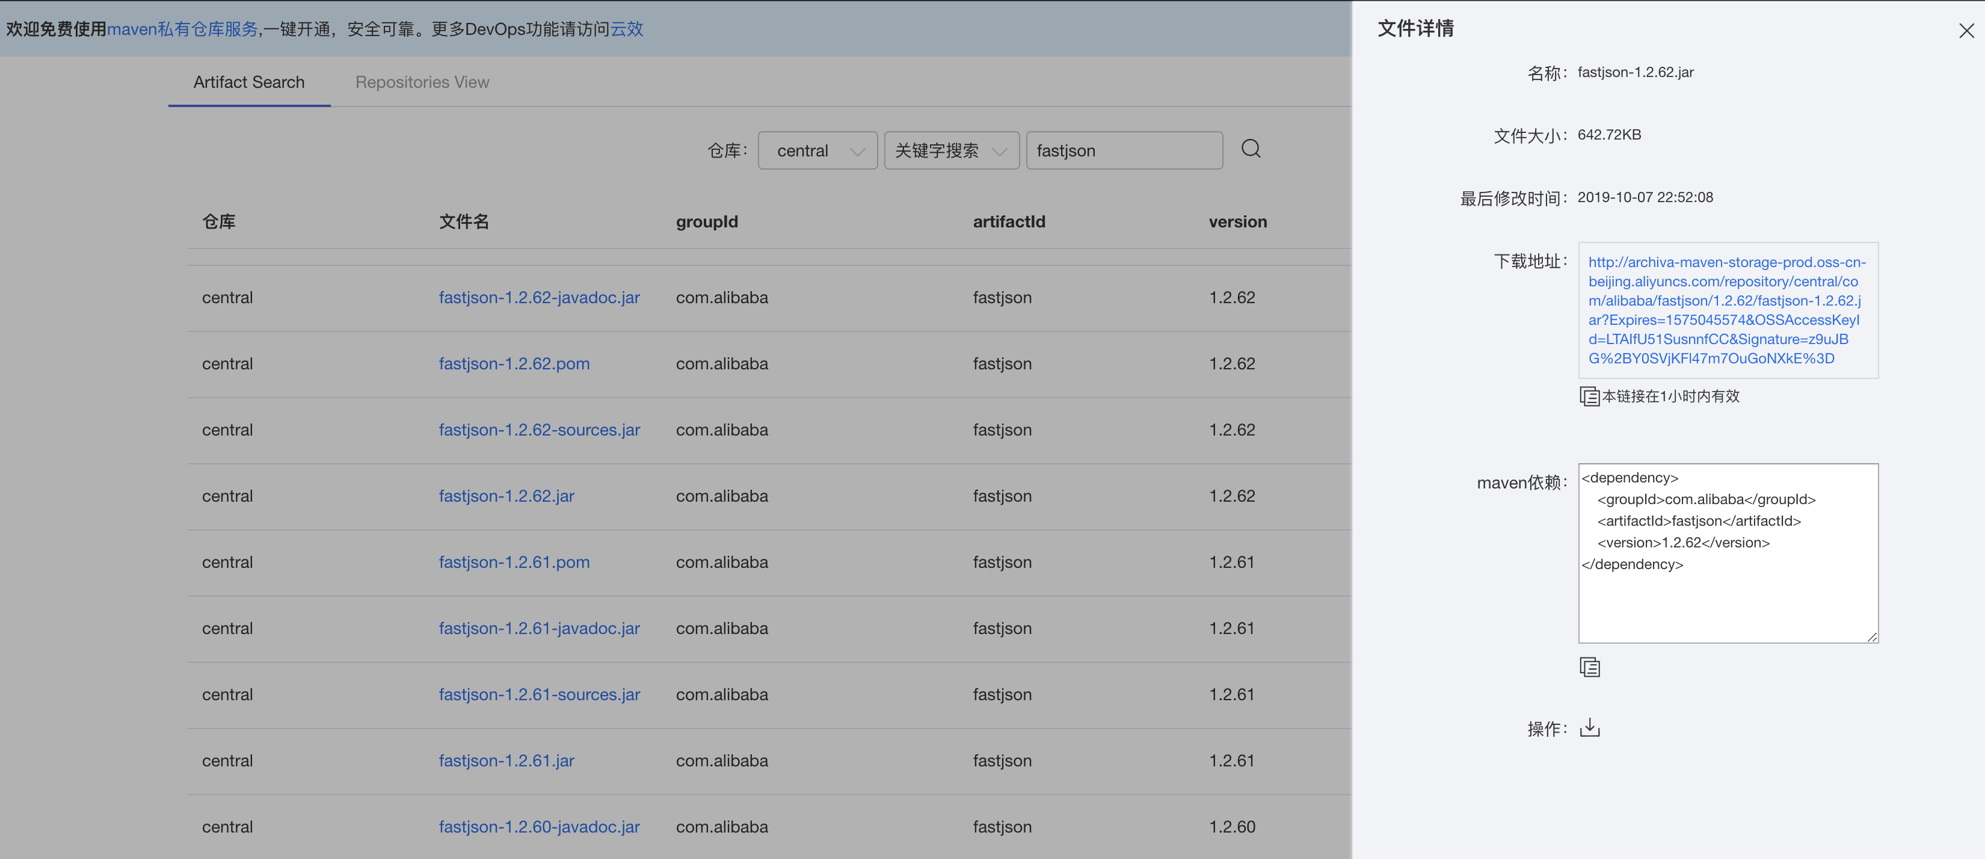Expand the keyword search type dropdown
1985x859 pixels.
(951, 151)
